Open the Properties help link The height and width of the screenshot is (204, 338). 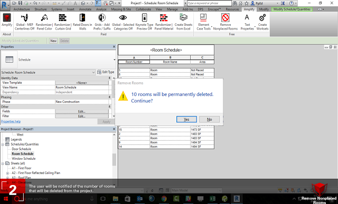(x=11, y=121)
